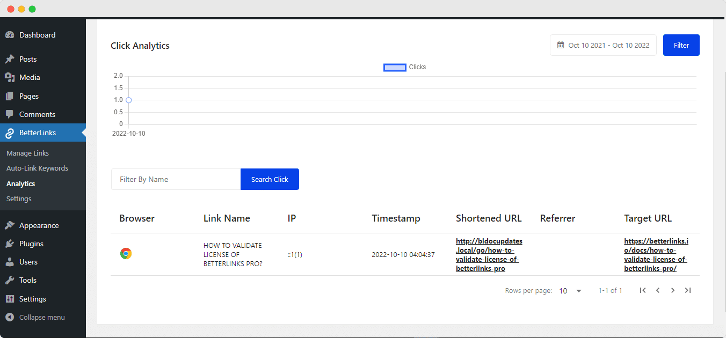Click the green macOS maximize window button
The width and height of the screenshot is (726, 338).
[32, 9]
